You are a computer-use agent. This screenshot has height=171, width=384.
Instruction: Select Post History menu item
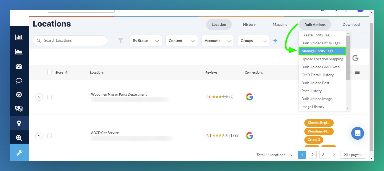coord(322,91)
